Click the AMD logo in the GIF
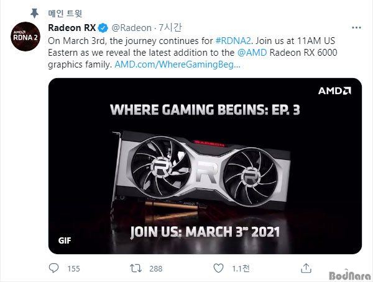 pyautogui.click(x=334, y=90)
